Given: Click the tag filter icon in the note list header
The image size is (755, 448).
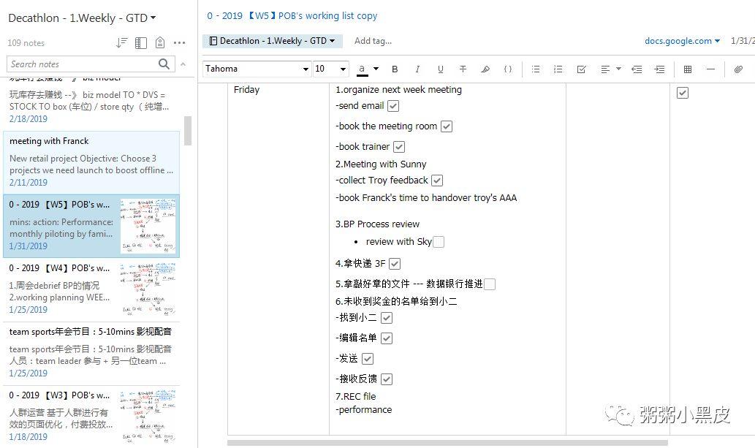Looking at the screenshot, I should pos(160,43).
